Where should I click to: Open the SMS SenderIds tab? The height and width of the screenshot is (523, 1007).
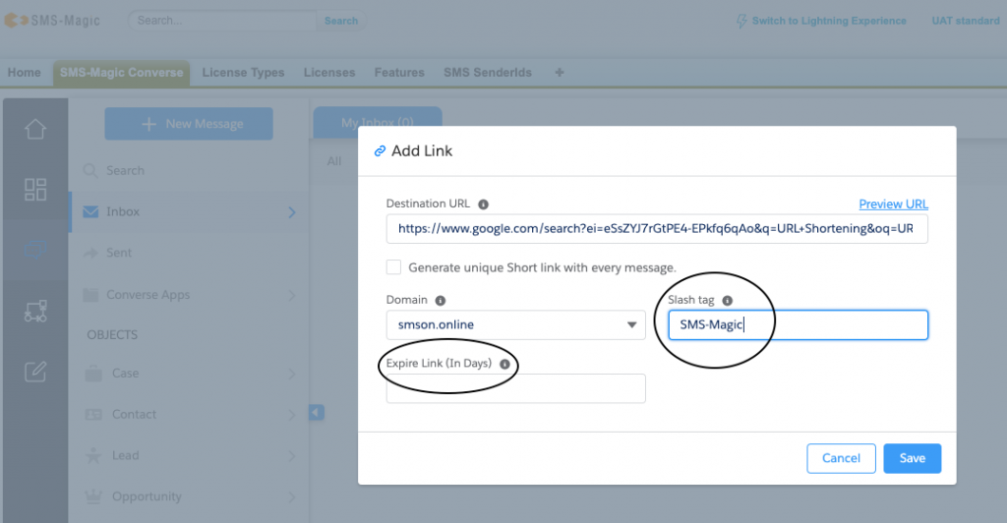[488, 73]
